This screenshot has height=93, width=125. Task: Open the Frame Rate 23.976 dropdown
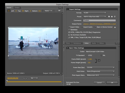tap(100, 67)
